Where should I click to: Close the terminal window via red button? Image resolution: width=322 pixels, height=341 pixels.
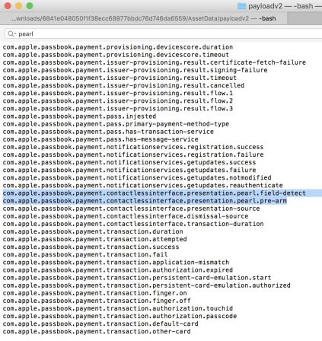coord(8,6)
